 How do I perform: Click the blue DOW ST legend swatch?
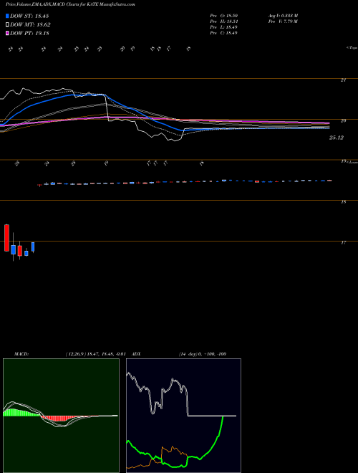pos(7,16)
